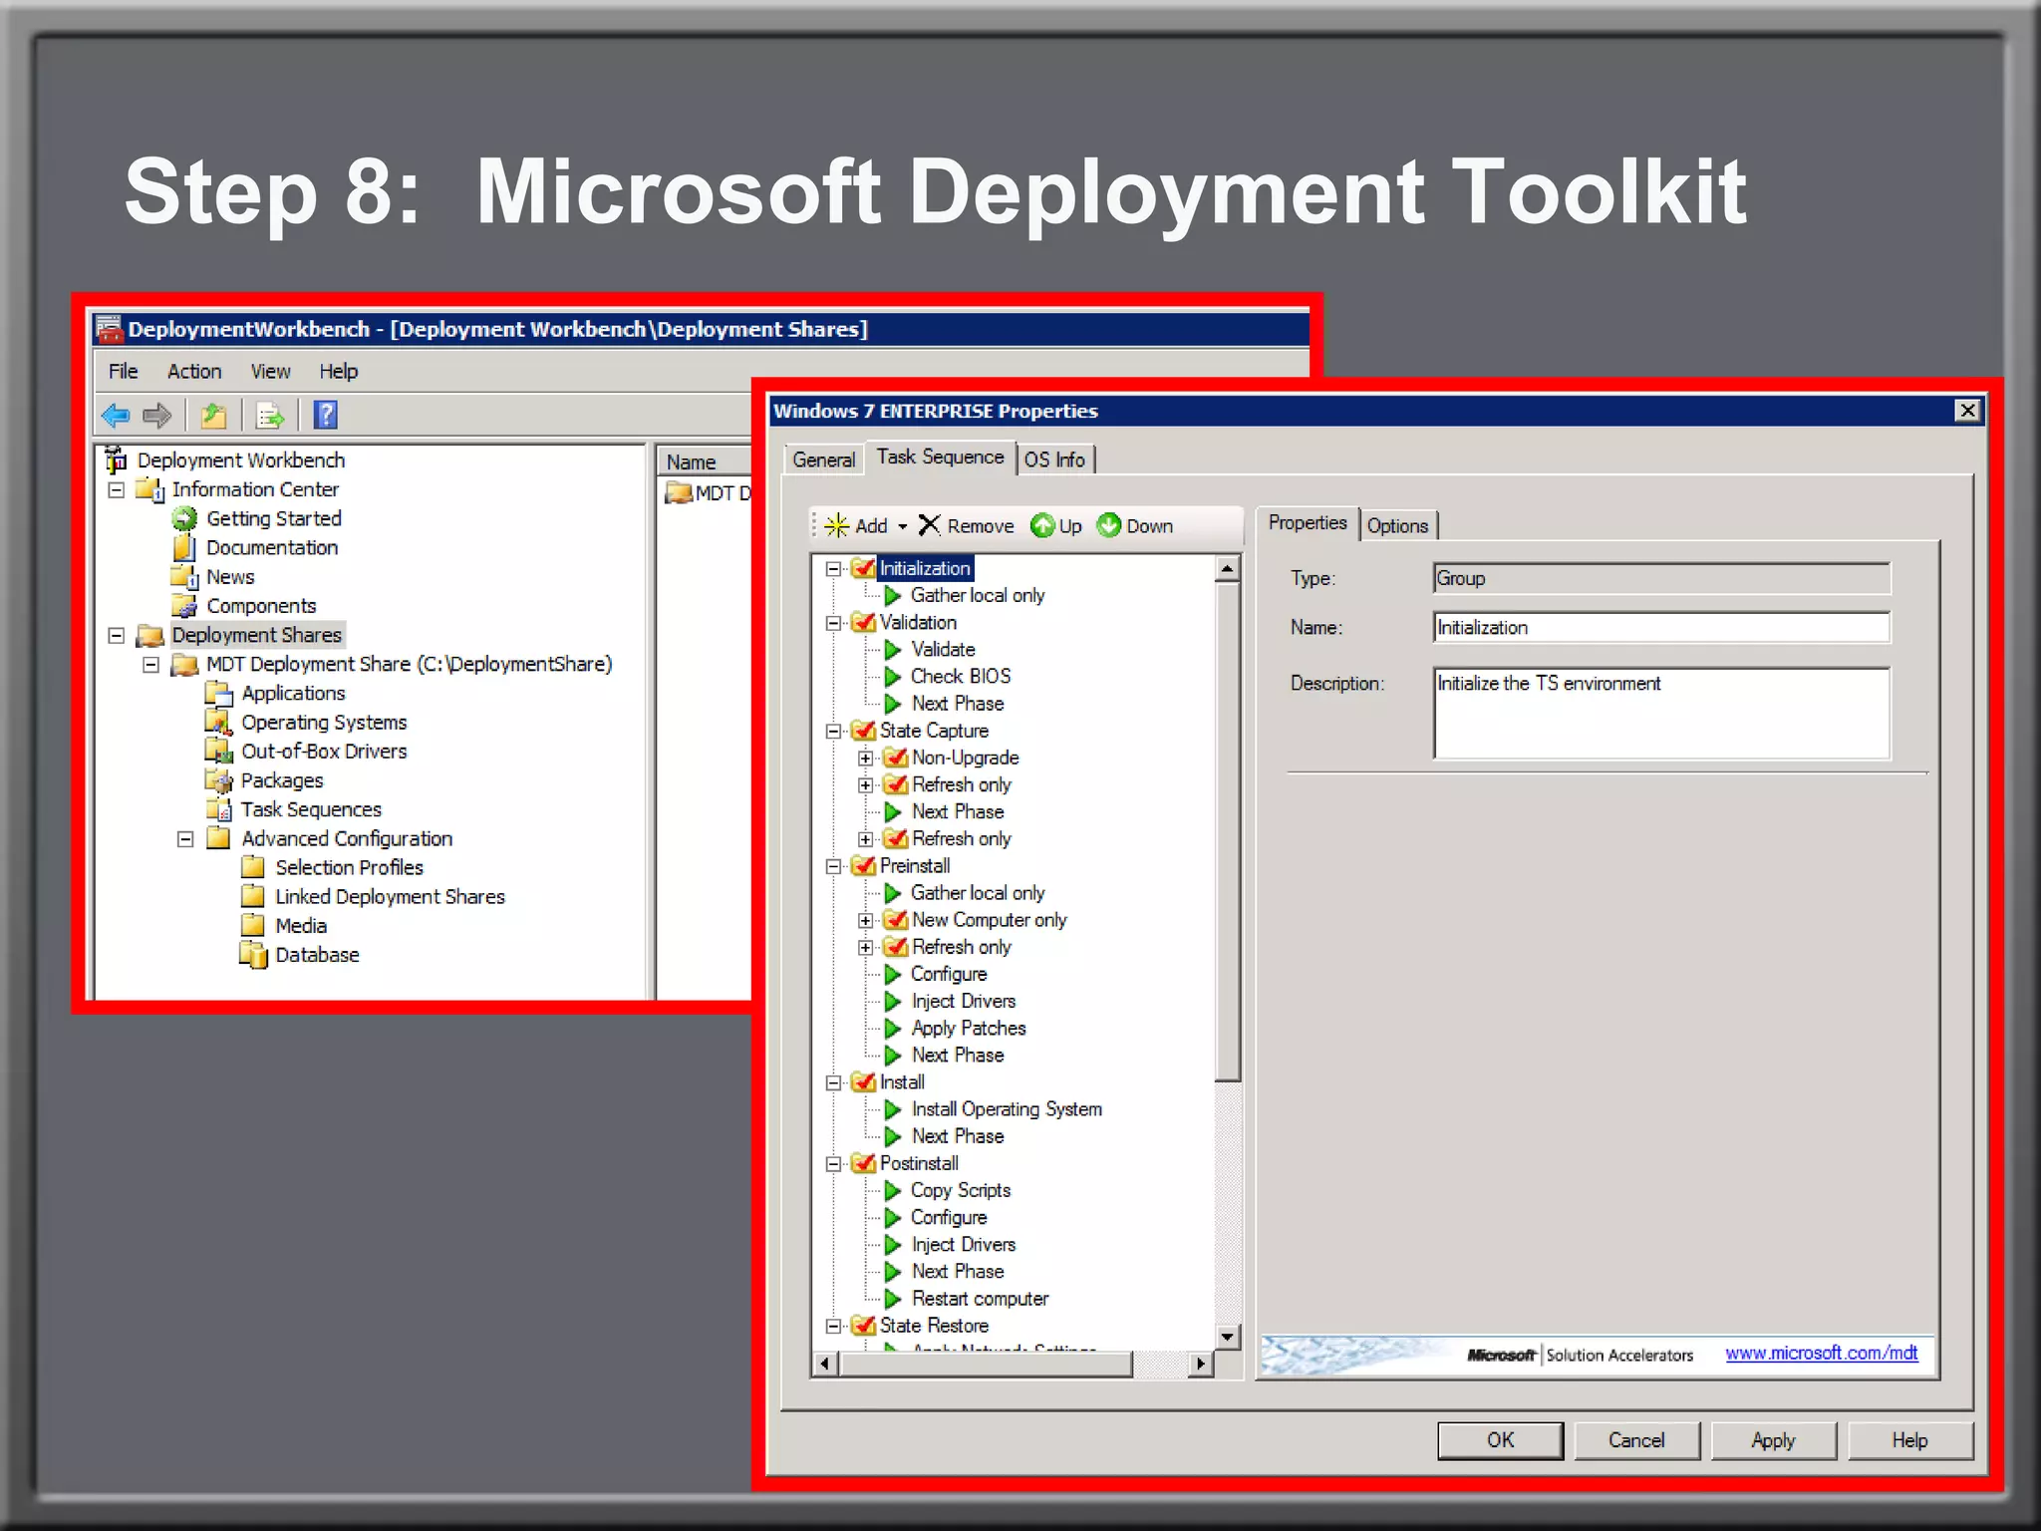Click the Help button in Properties dialog
Screen dimensions: 2041x1531
[x=1909, y=1440]
